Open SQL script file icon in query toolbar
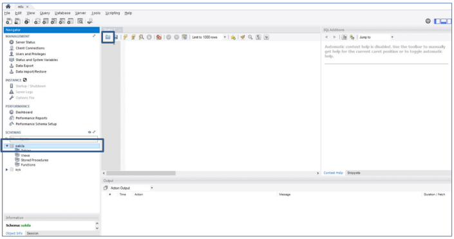 pos(108,37)
